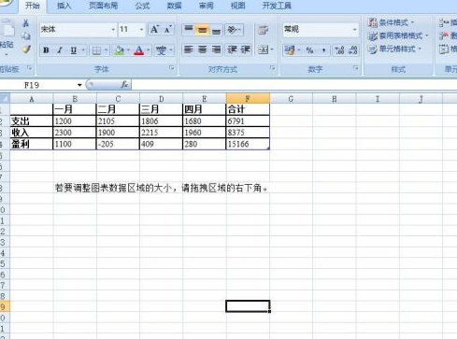The image size is (457, 339).
Task: Select the 合计 header cell
Action: [x=248, y=109]
